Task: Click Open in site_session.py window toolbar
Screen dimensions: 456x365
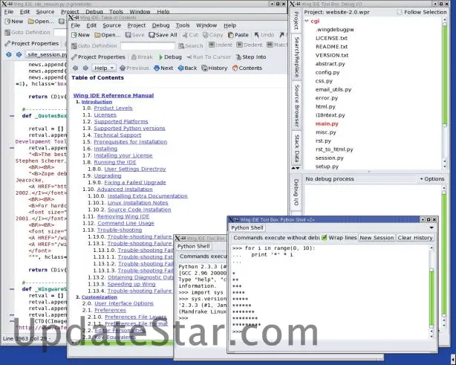Action: coord(41,22)
